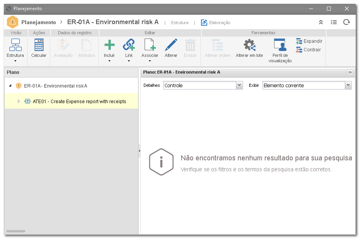
Task: Click the Excluir trash icon
Action: click(x=190, y=45)
